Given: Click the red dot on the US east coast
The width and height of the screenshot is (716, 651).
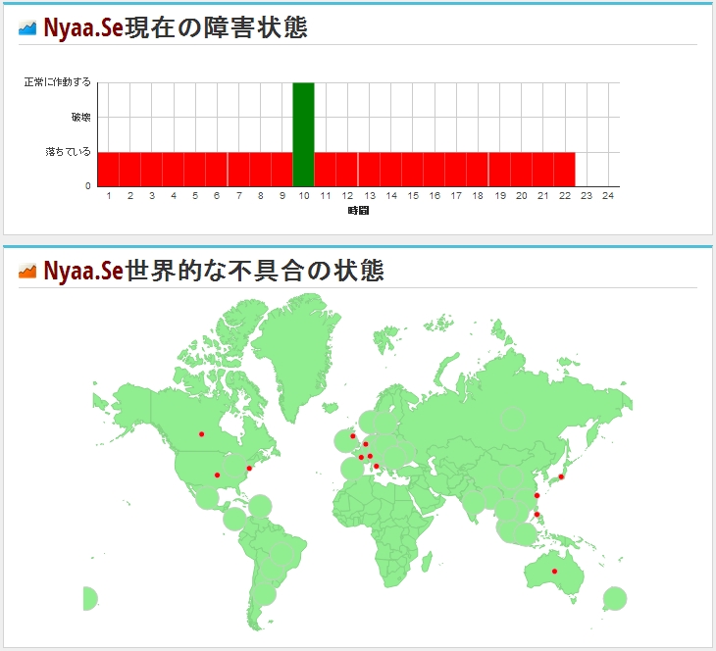Looking at the screenshot, I should pos(249,469).
